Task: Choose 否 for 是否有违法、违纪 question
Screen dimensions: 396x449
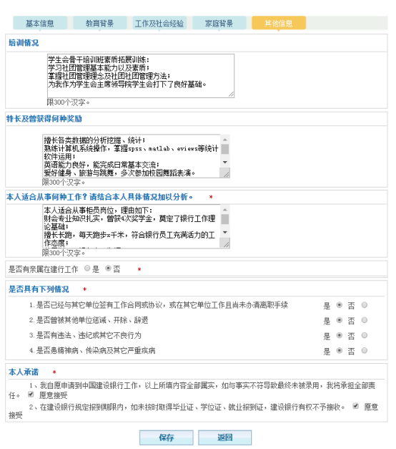Action: [365, 335]
